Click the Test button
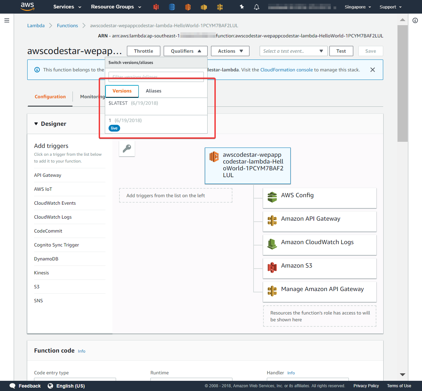Image resolution: width=422 pixels, height=391 pixels. [341, 51]
